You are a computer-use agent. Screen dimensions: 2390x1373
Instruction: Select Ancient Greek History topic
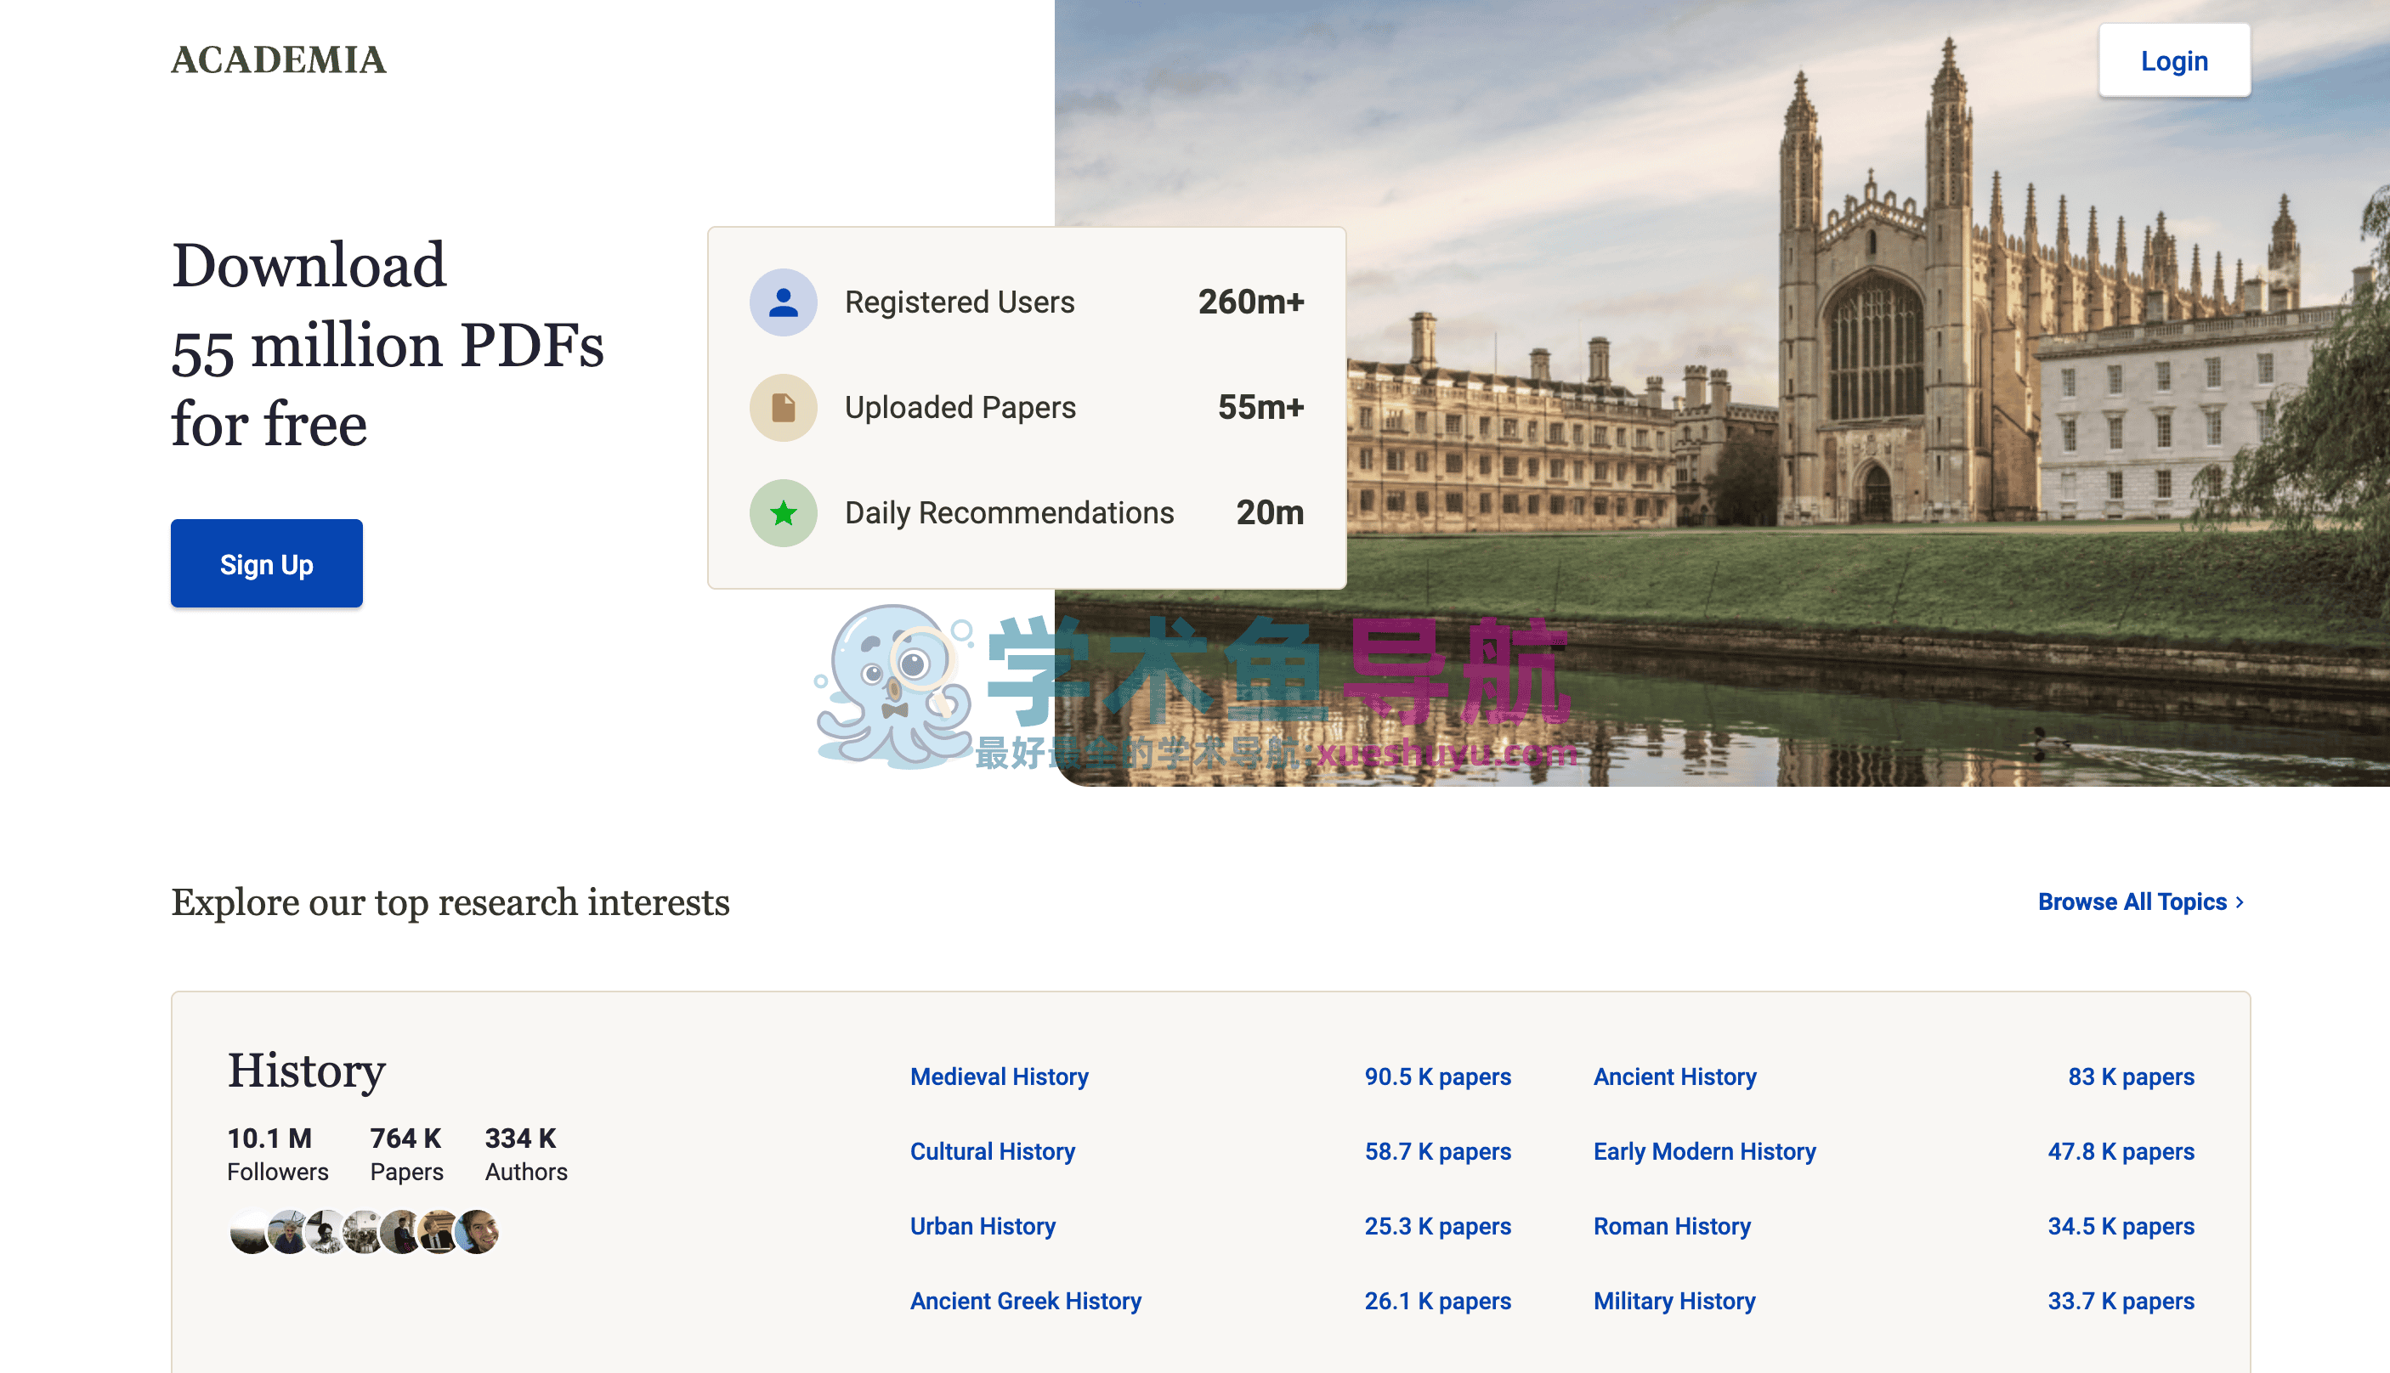coord(1025,1301)
